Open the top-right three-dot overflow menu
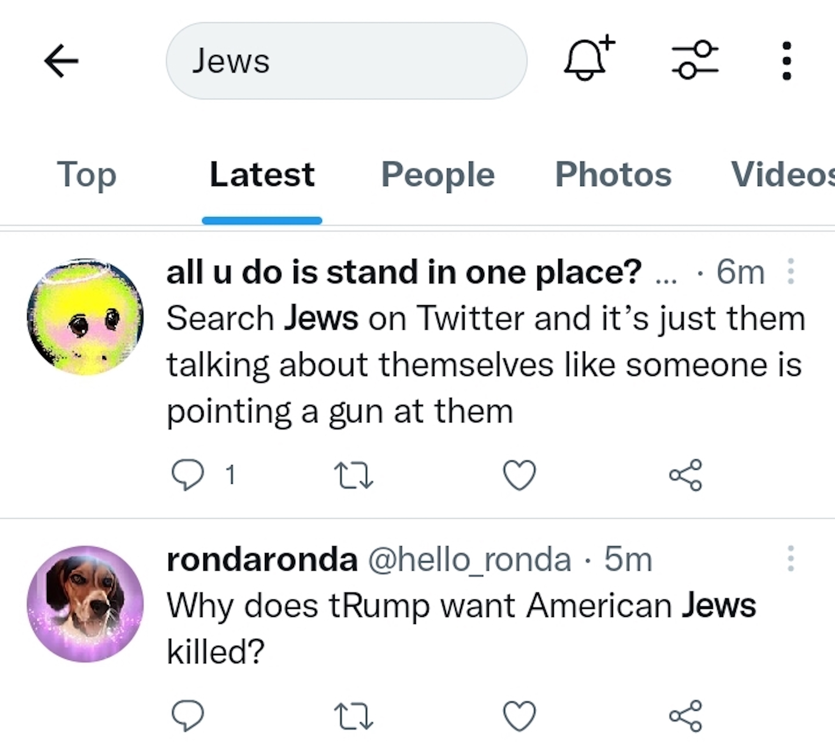This screenshot has height=753, width=835. pos(786,61)
